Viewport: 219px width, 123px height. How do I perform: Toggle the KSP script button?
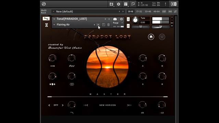[164, 11]
